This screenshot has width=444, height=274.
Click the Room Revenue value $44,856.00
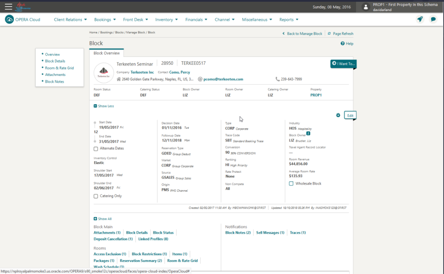298,164
